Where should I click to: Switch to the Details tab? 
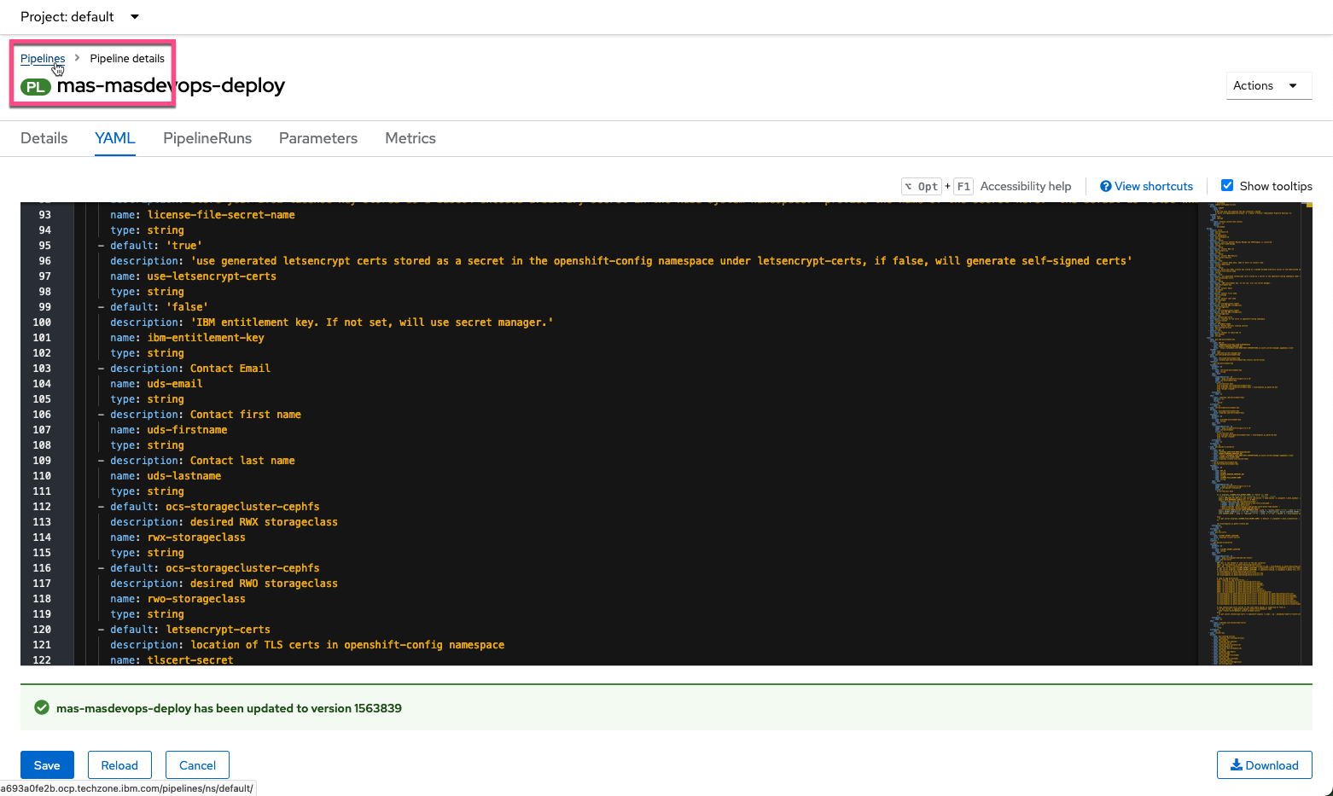click(44, 138)
